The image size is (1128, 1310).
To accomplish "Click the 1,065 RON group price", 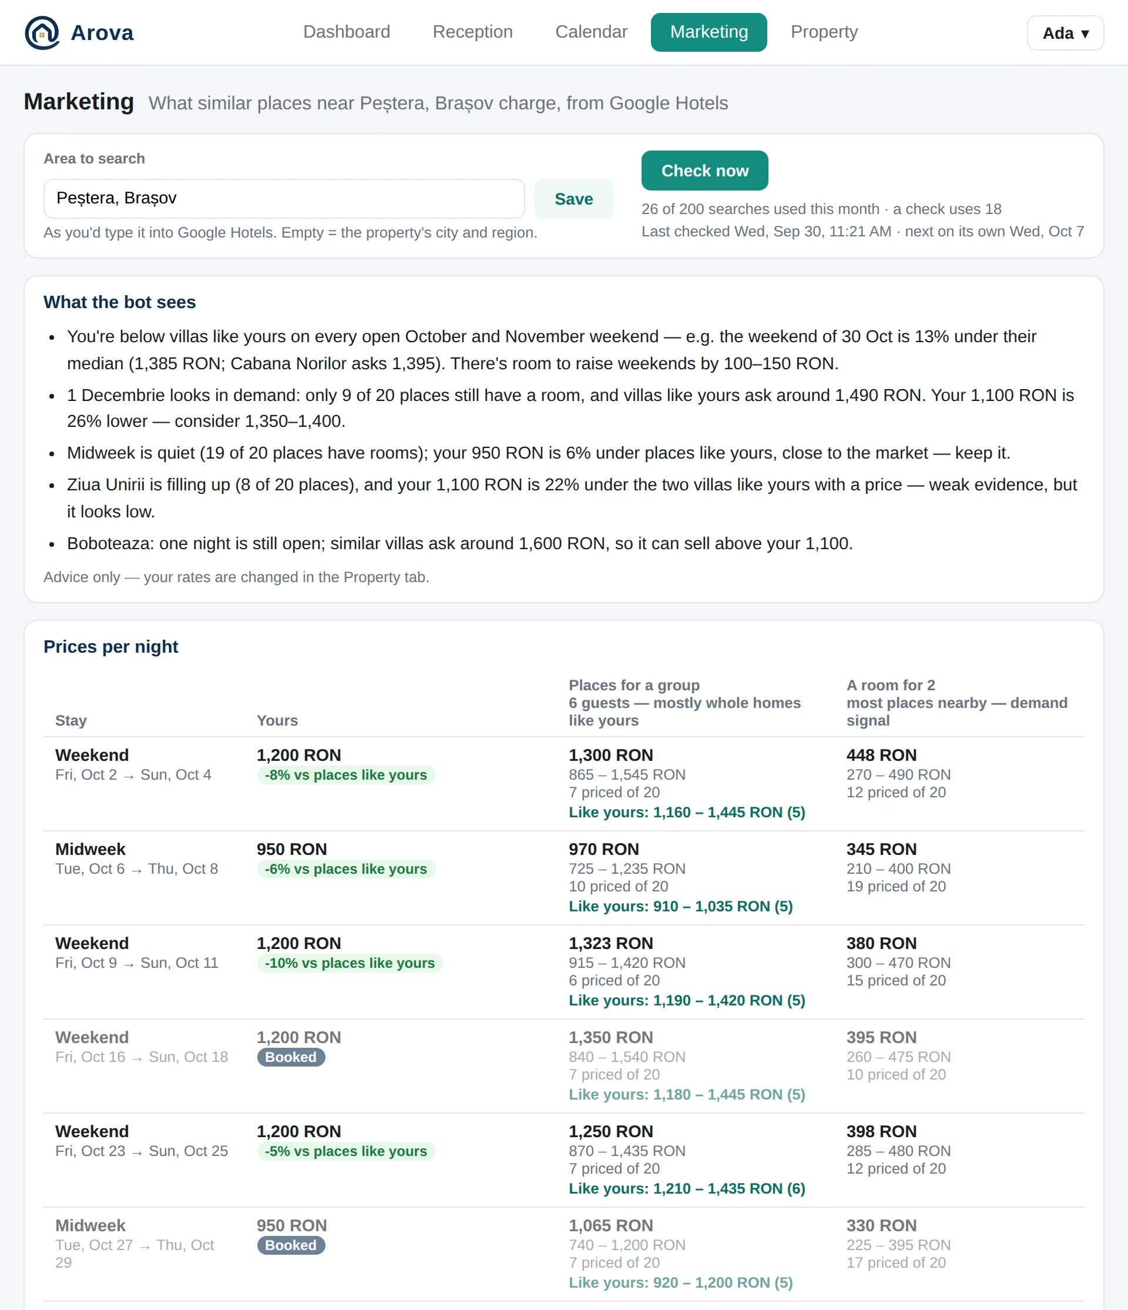I will coord(611,1225).
